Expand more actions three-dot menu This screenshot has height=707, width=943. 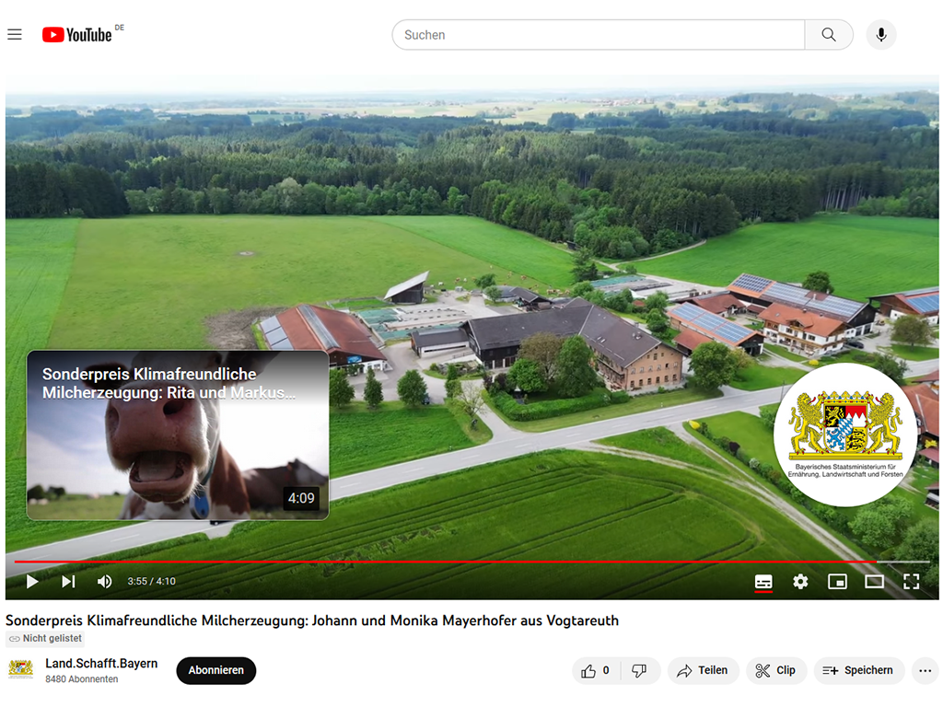click(925, 670)
